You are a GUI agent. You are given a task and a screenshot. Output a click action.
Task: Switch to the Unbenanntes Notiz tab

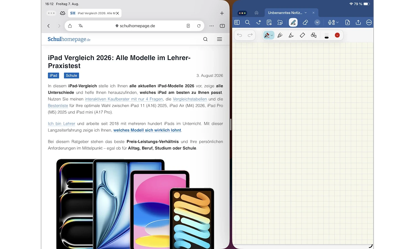(x=285, y=13)
